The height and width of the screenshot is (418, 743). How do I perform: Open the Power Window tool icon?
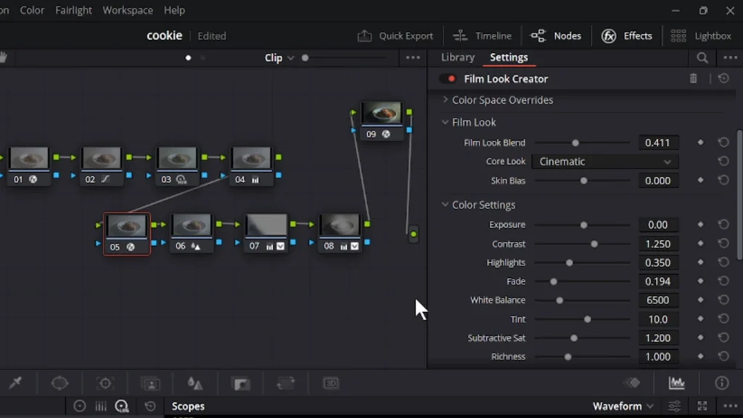pos(59,382)
